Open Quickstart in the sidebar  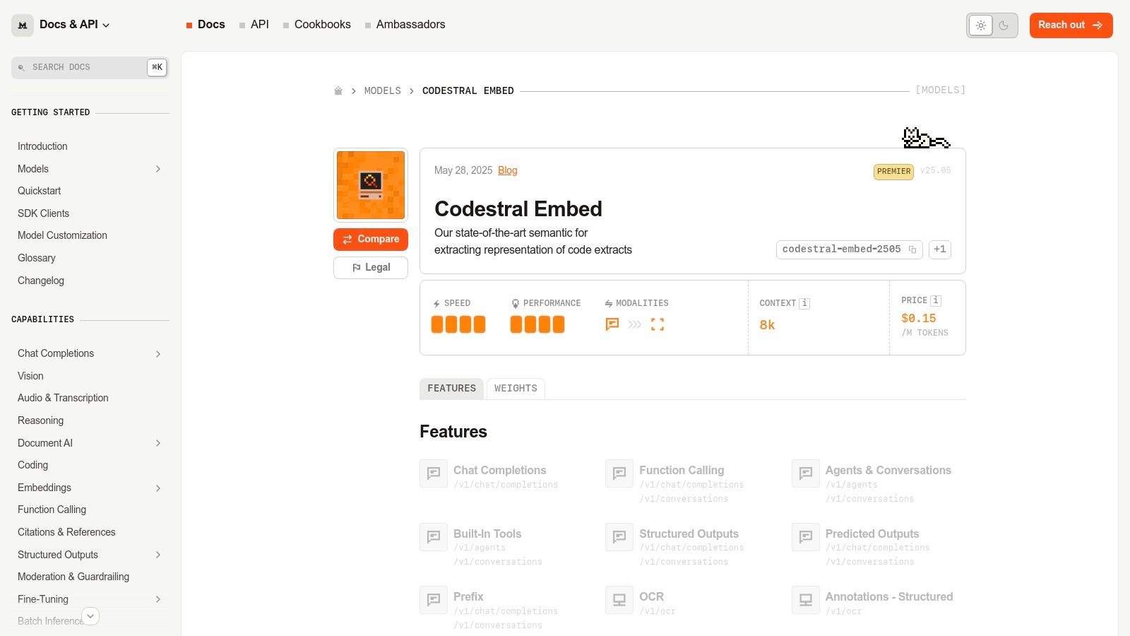[40, 191]
